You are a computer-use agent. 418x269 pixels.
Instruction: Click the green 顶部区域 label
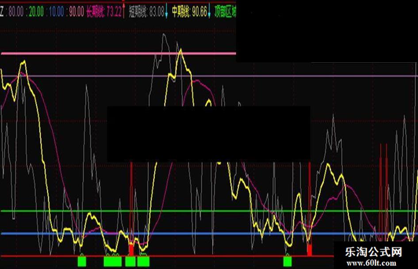coord(225,12)
